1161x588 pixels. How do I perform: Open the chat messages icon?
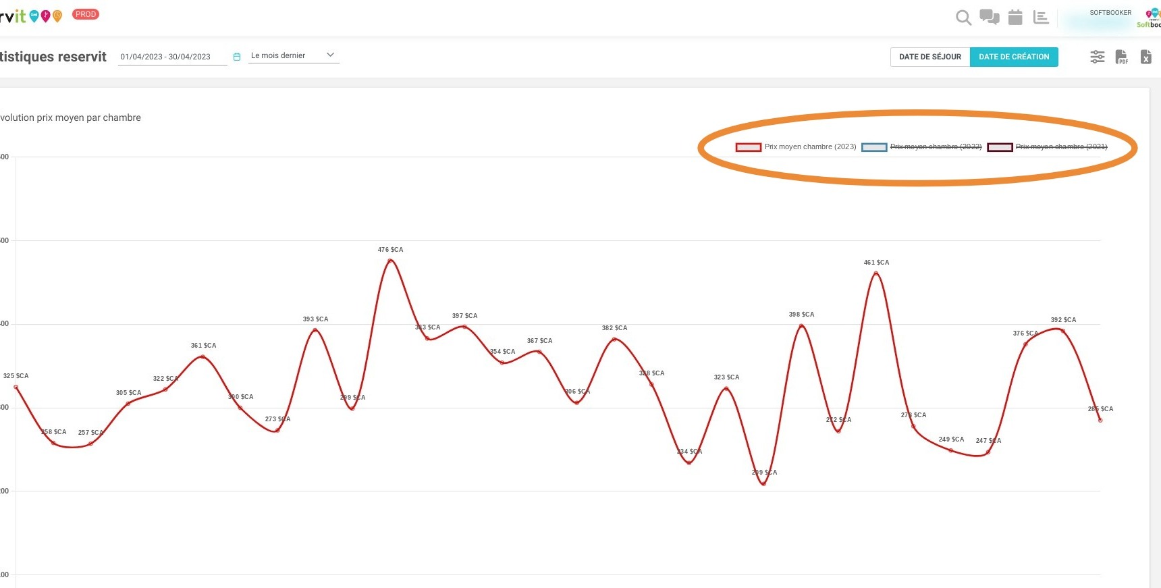(990, 18)
